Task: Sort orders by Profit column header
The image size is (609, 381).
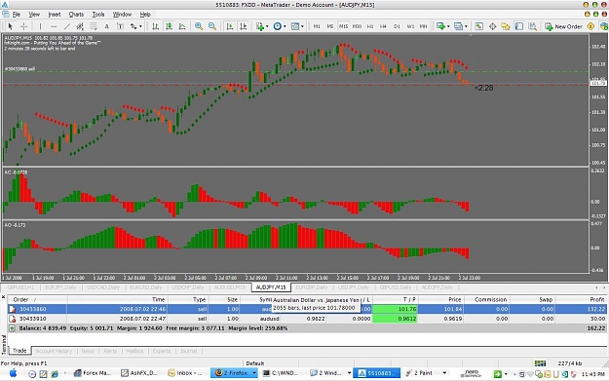Action: click(x=582, y=299)
